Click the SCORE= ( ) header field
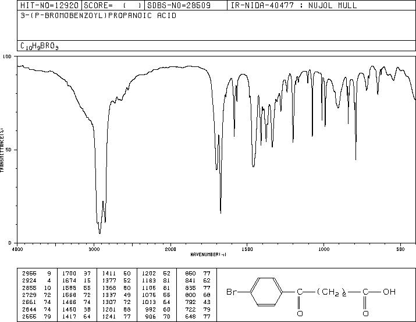 (x=113, y=5)
